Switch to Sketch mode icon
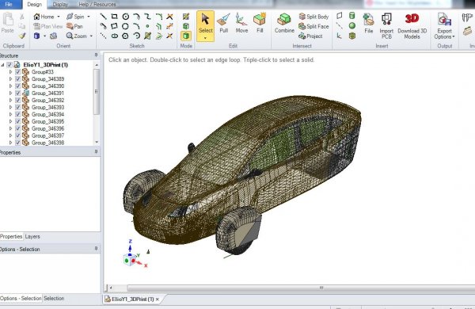The width and height of the screenshot is (475, 309). point(186,17)
